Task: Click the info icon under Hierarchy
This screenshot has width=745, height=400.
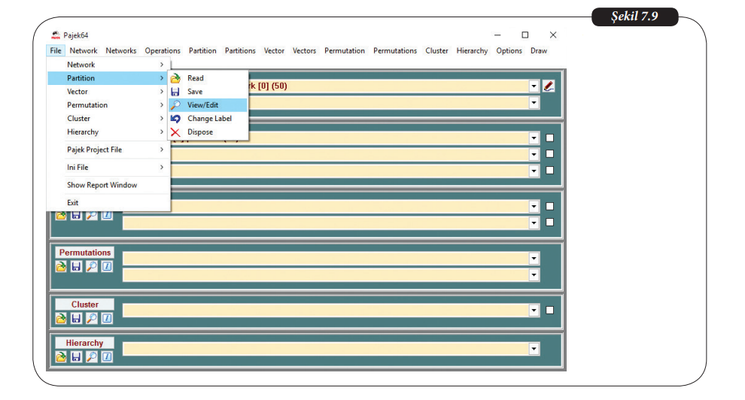Action: [106, 356]
